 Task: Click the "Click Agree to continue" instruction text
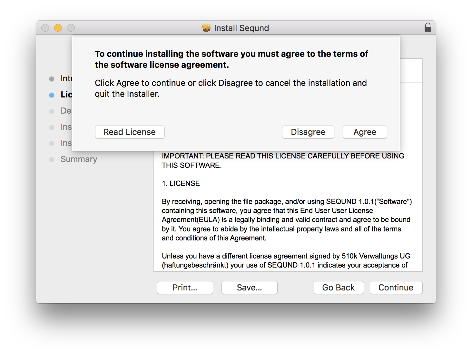pos(231,88)
